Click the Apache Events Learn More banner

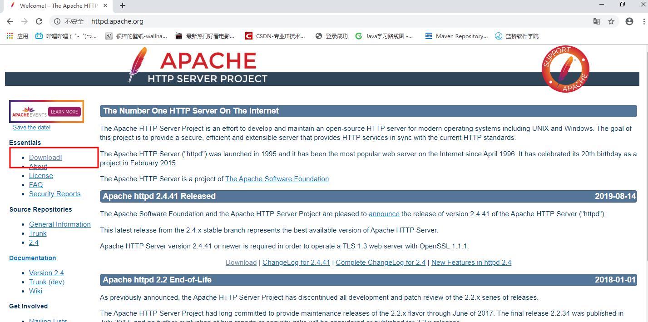46,111
